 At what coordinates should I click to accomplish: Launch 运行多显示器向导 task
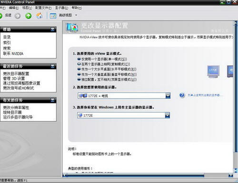coord(18,117)
